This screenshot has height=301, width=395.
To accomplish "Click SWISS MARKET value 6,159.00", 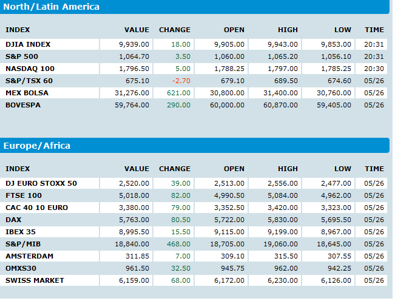I will (x=134, y=280).
